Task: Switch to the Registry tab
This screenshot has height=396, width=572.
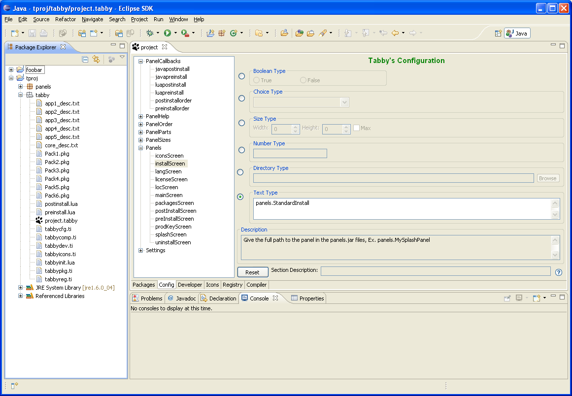Action: pos(233,285)
